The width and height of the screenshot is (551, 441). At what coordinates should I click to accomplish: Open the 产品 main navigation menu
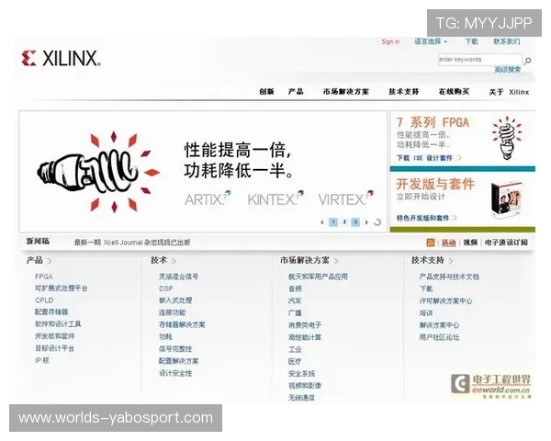(296, 92)
